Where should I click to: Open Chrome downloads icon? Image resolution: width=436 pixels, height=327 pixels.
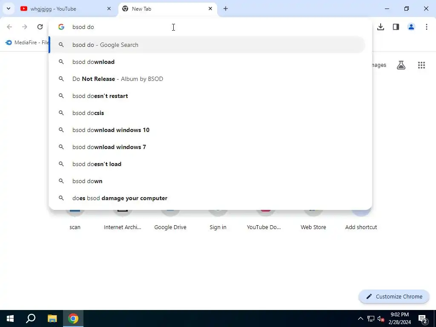tap(381, 27)
